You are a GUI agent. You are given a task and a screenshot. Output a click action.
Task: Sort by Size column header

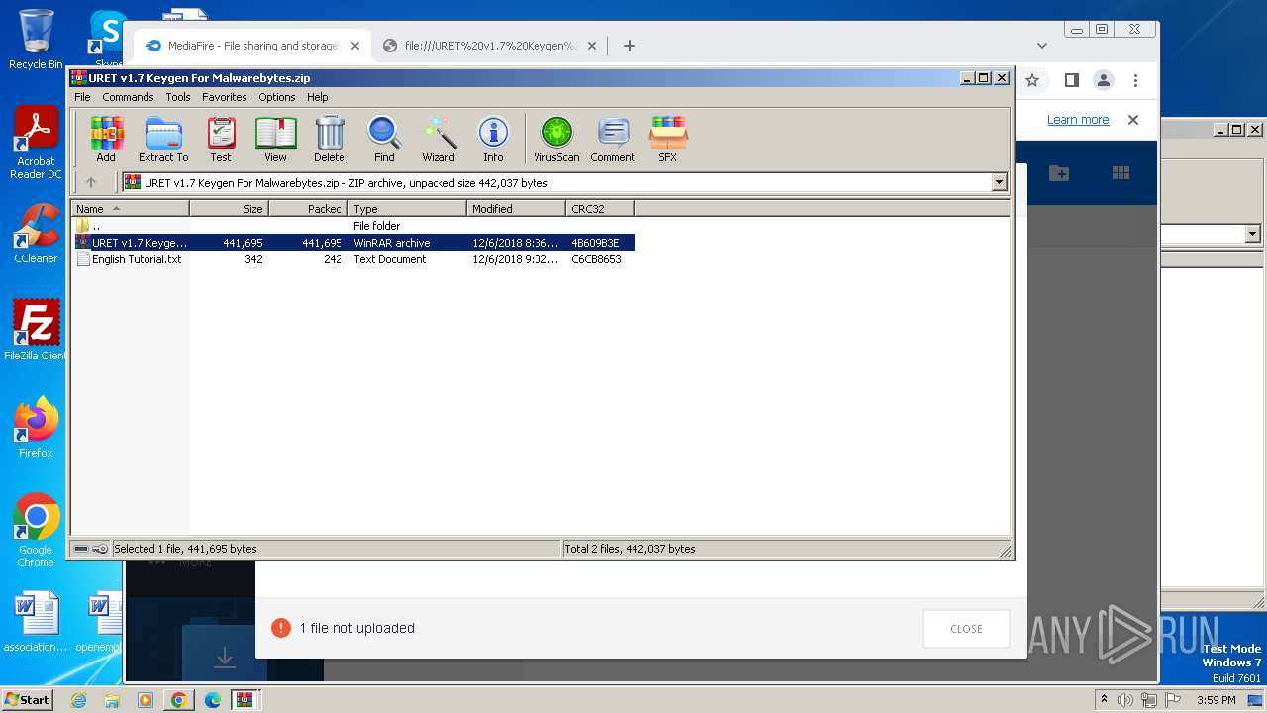click(x=229, y=209)
